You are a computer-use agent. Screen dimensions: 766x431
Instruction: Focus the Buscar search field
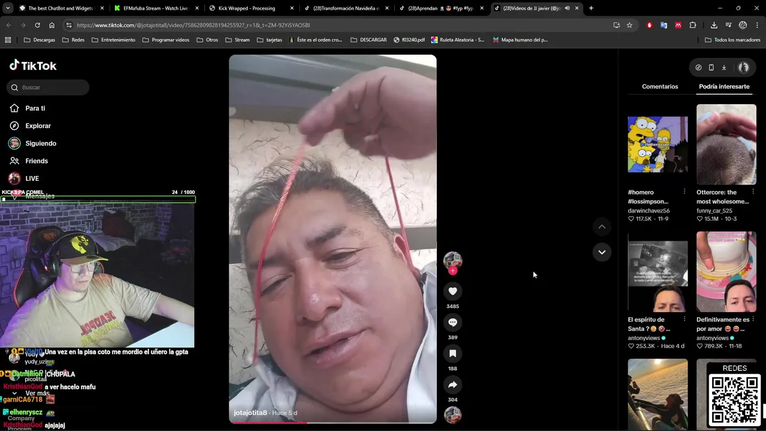coord(48,87)
